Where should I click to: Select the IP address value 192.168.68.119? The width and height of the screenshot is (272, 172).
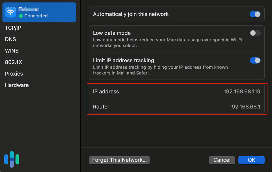[242, 92]
